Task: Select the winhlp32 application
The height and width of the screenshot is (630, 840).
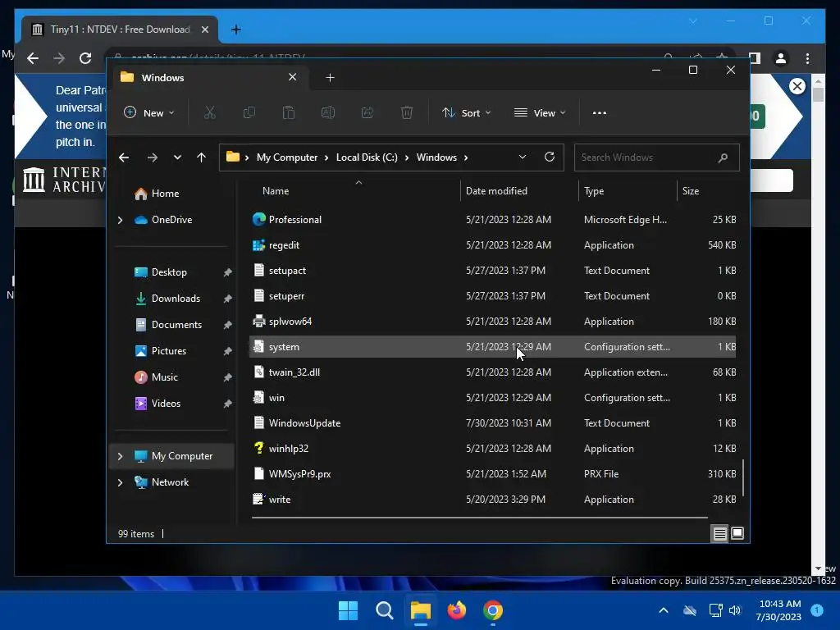Action: (x=493, y=449)
